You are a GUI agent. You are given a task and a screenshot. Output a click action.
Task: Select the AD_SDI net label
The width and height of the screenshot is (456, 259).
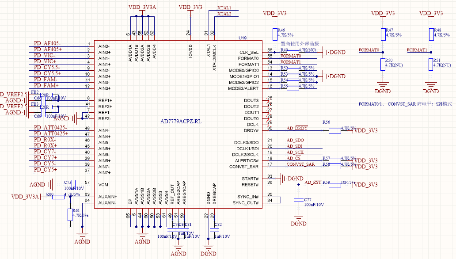(x=294, y=146)
